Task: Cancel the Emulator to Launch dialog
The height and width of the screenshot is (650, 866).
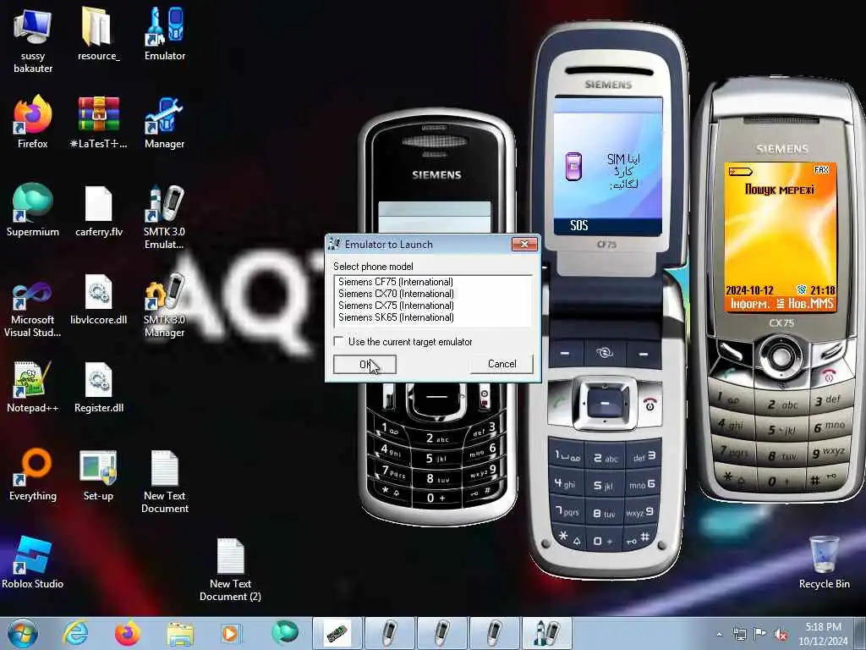Action: (x=502, y=364)
